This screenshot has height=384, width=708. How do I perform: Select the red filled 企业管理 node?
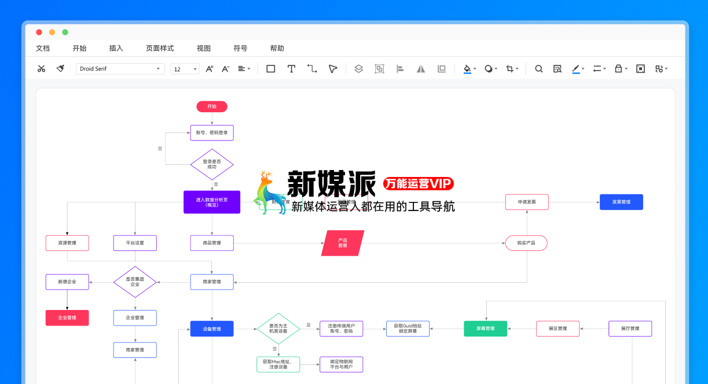[67, 317]
